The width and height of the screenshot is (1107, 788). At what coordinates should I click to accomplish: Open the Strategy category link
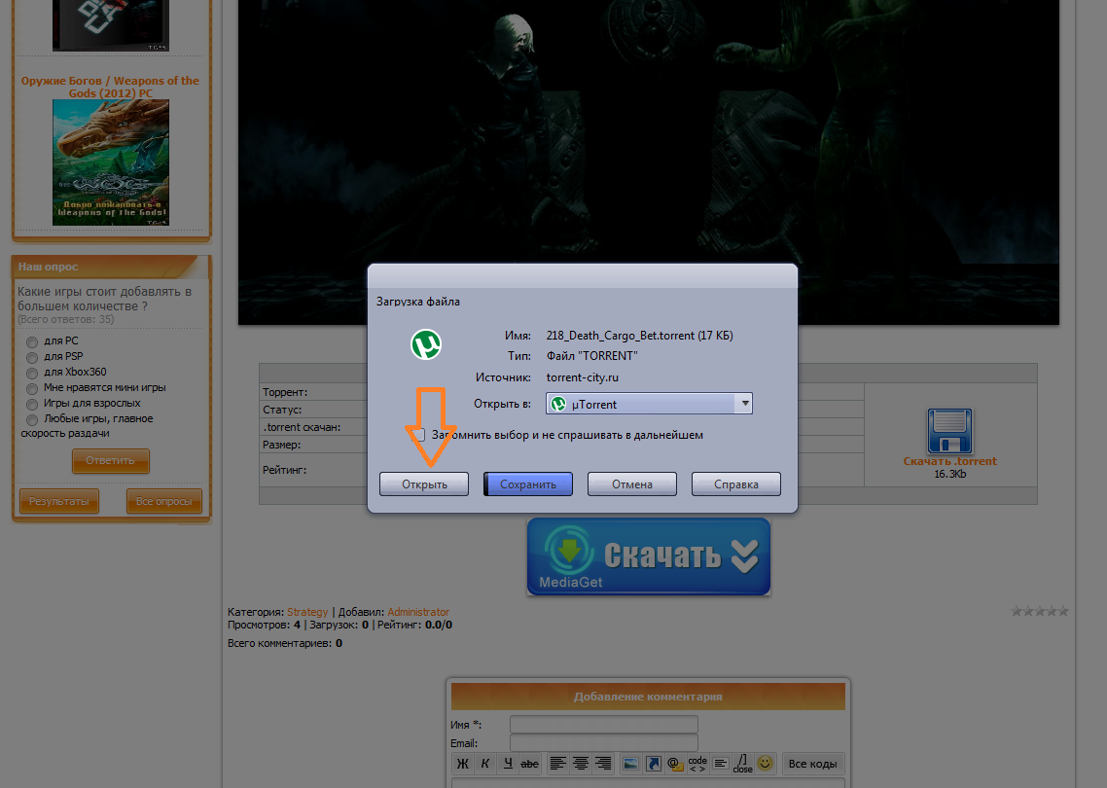click(x=307, y=612)
